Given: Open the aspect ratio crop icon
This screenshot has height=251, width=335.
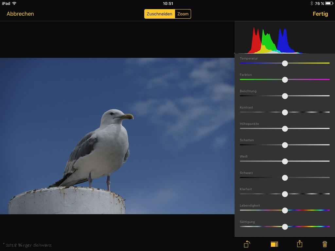Looking at the screenshot, I should tap(274, 244).
